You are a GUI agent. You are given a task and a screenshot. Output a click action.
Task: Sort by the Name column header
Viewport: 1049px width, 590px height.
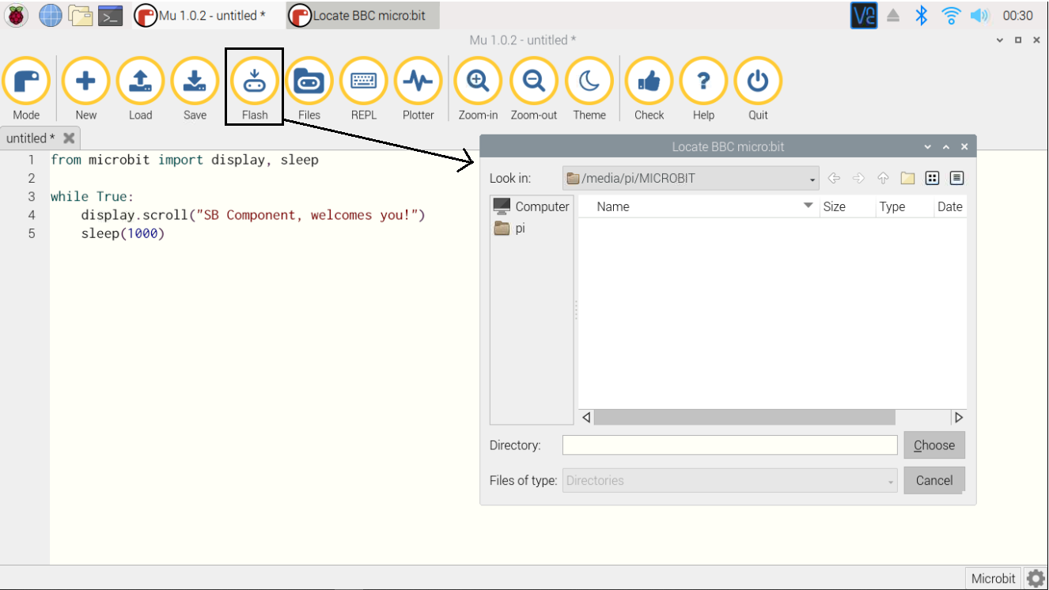[699, 206]
